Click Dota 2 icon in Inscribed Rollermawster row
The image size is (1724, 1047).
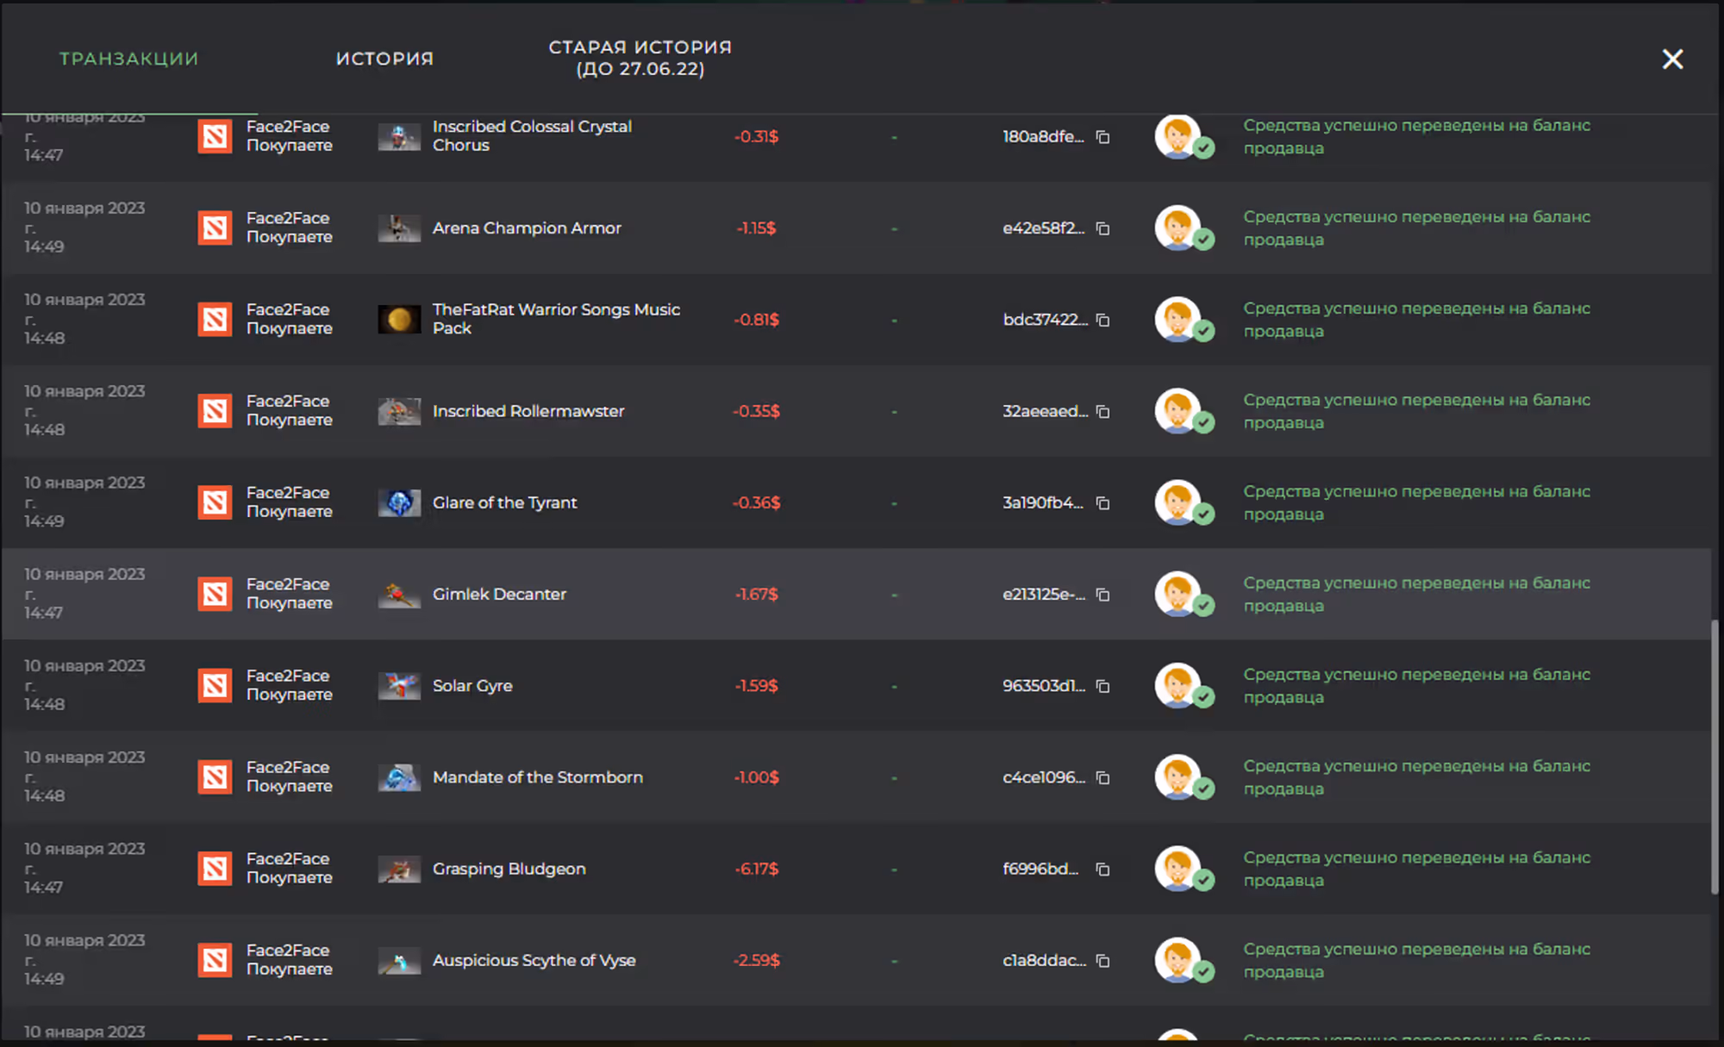pyautogui.click(x=215, y=411)
